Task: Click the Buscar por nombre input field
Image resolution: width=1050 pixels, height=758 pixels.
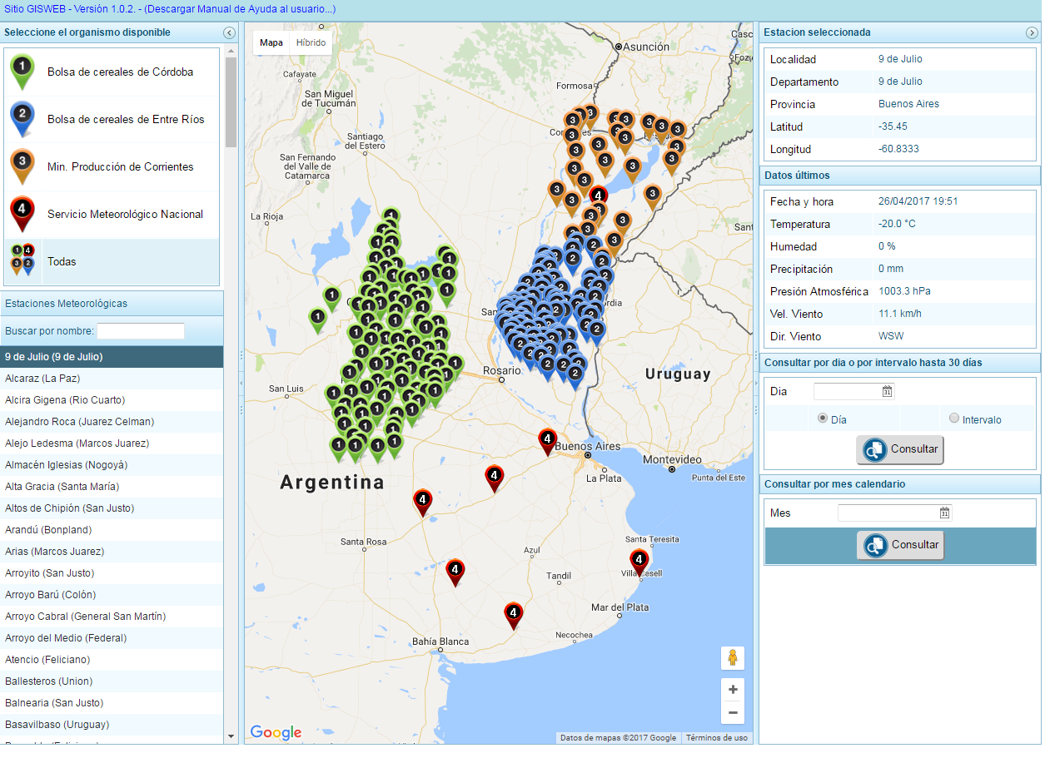Action: point(140,331)
